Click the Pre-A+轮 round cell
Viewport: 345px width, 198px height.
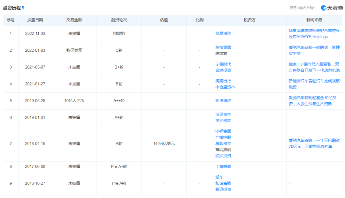point(119,167)
